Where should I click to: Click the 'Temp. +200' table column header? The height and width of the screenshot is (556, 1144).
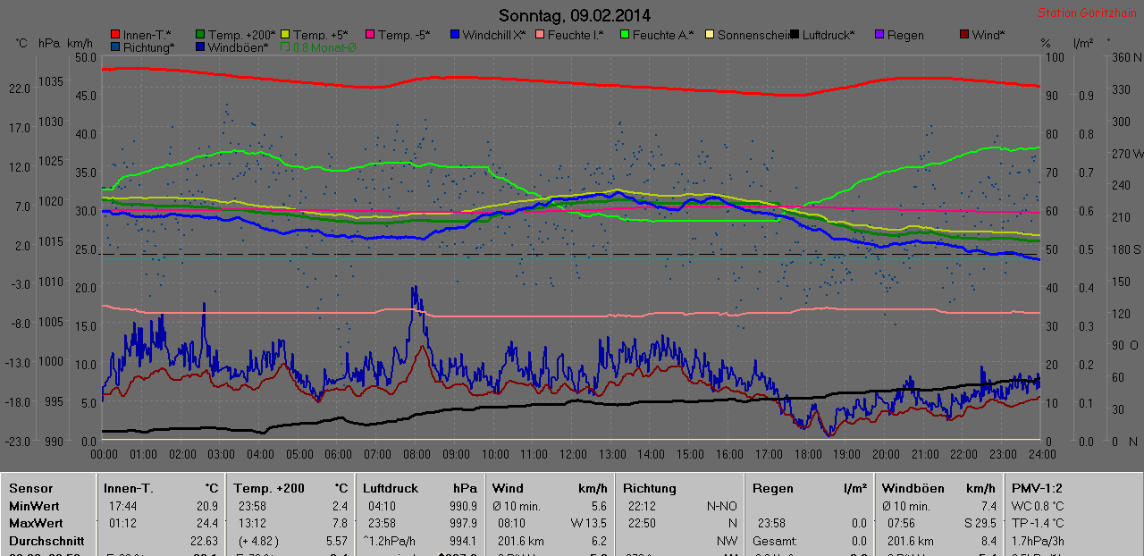(269, 489)
